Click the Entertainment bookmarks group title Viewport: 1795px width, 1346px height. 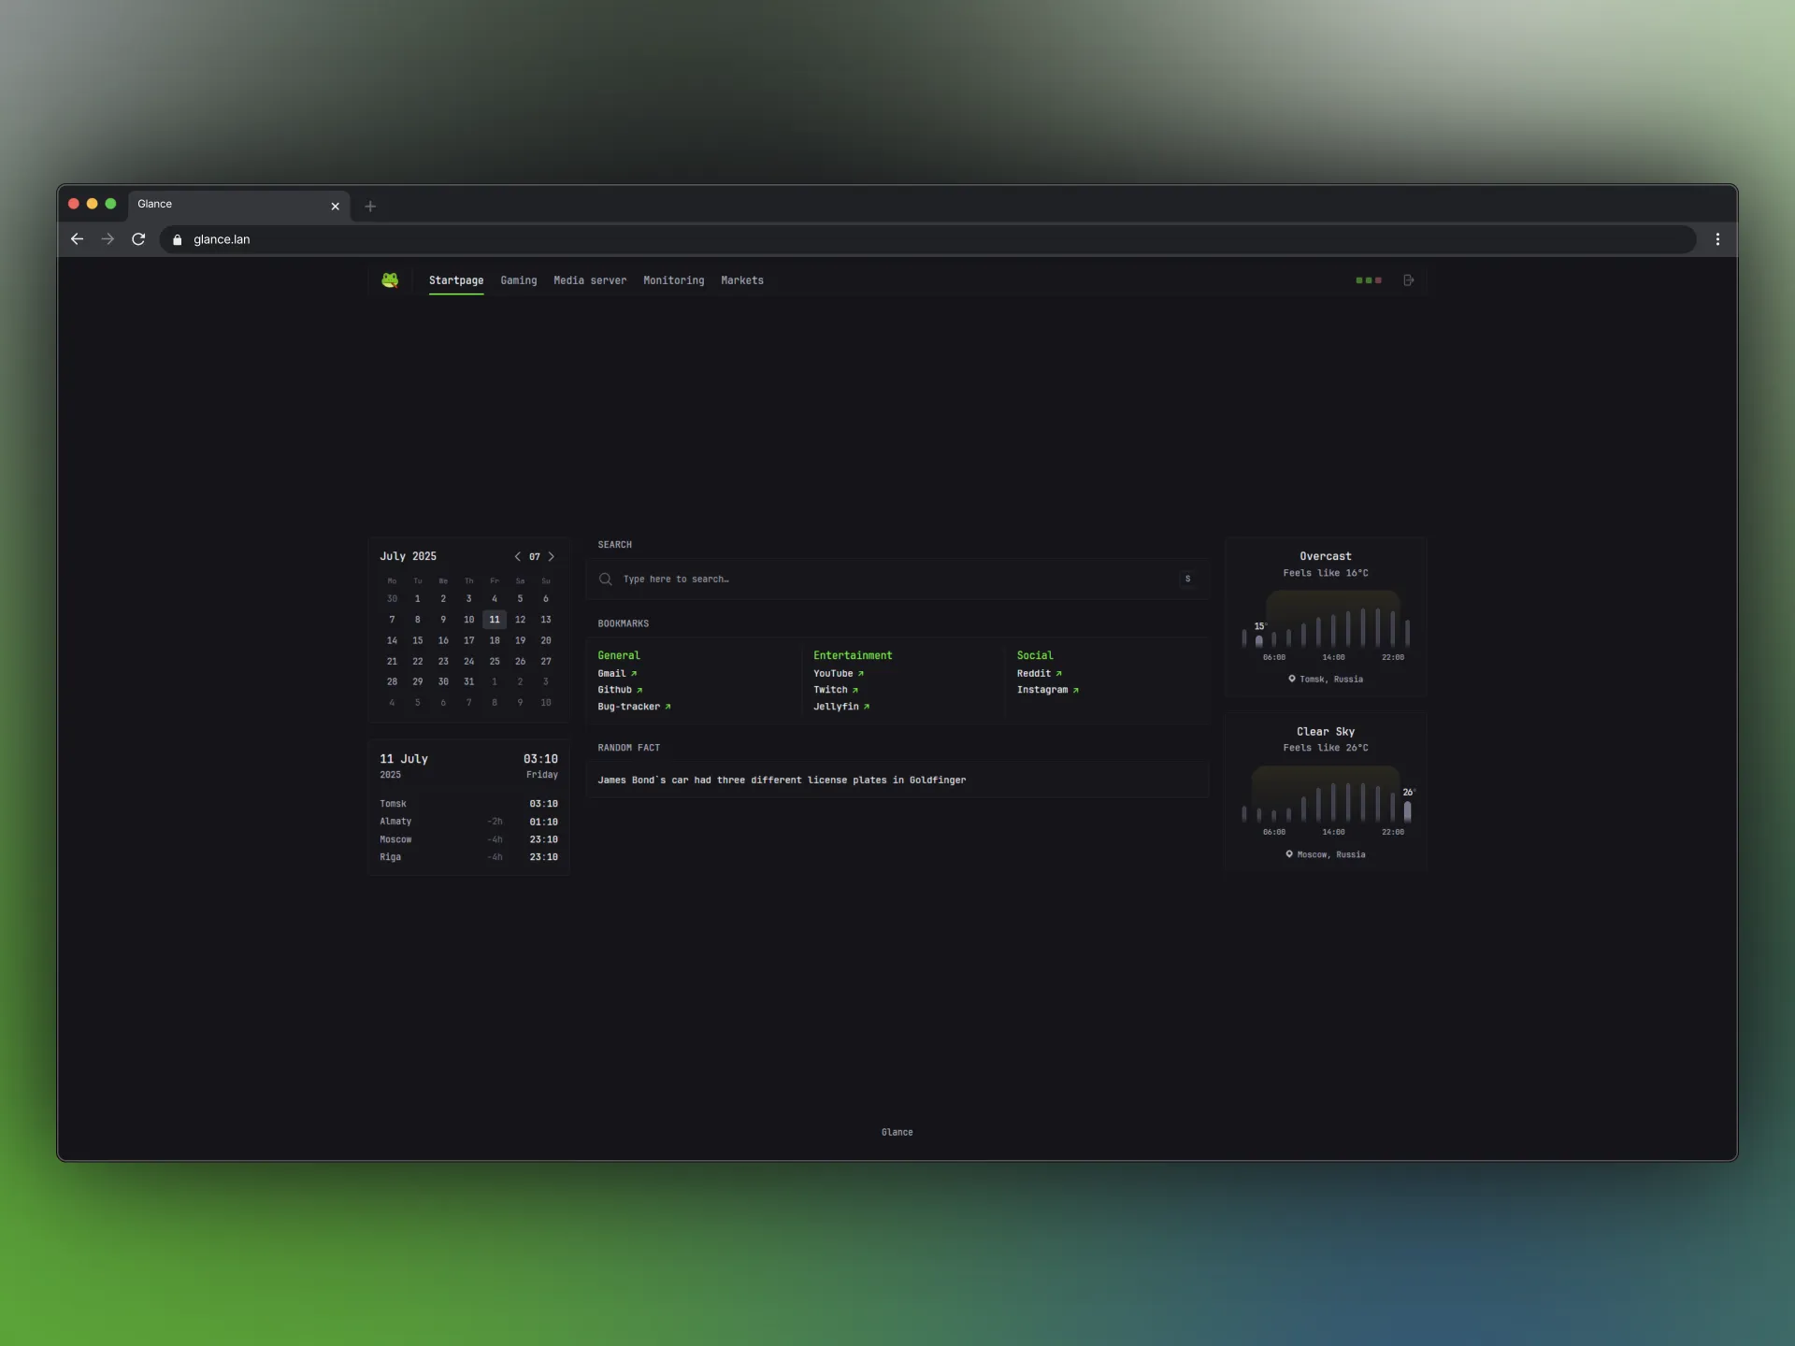(853, 655)
